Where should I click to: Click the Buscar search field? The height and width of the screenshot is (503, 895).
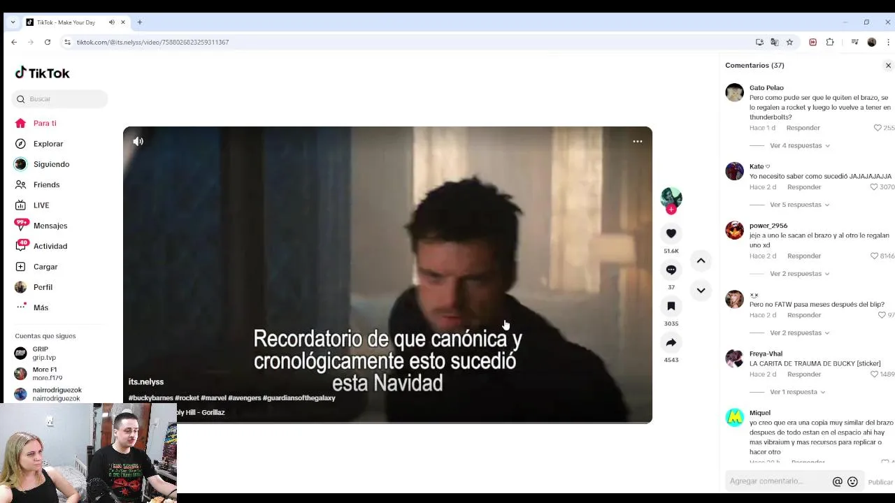click(60, 99)
